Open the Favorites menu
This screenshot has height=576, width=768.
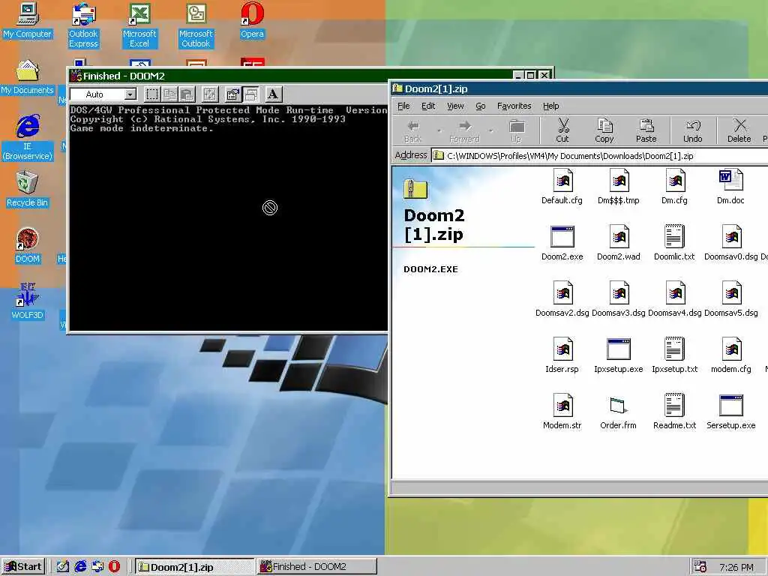(514, 106)
